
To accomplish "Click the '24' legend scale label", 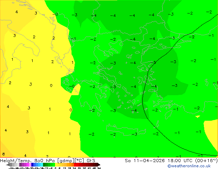I will 74,168.
